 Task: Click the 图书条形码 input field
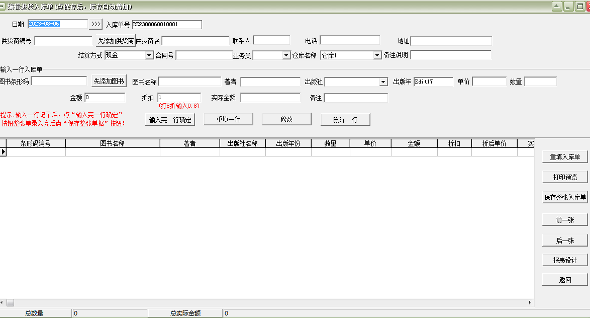click(59, 81)
